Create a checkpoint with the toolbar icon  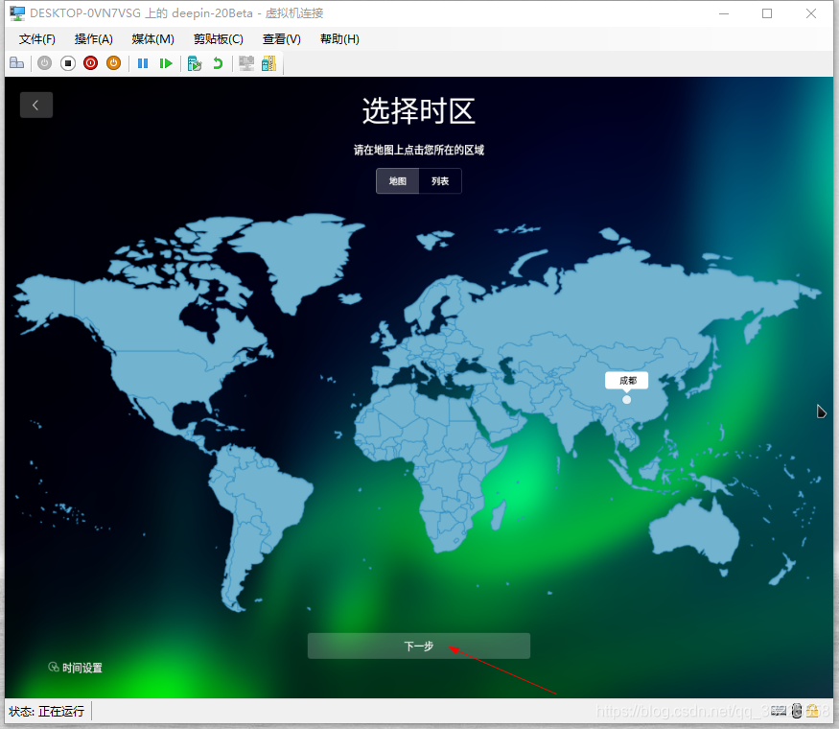(195, 63)
